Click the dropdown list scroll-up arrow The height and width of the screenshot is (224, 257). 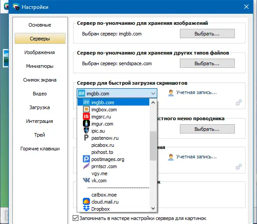[153, 103]
